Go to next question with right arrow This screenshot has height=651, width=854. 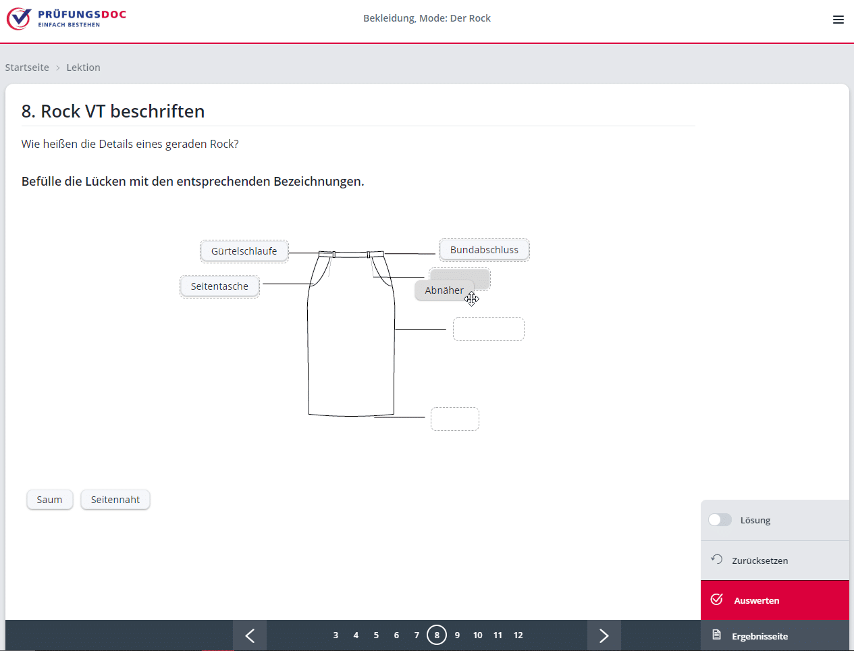[x=604, y=635]
